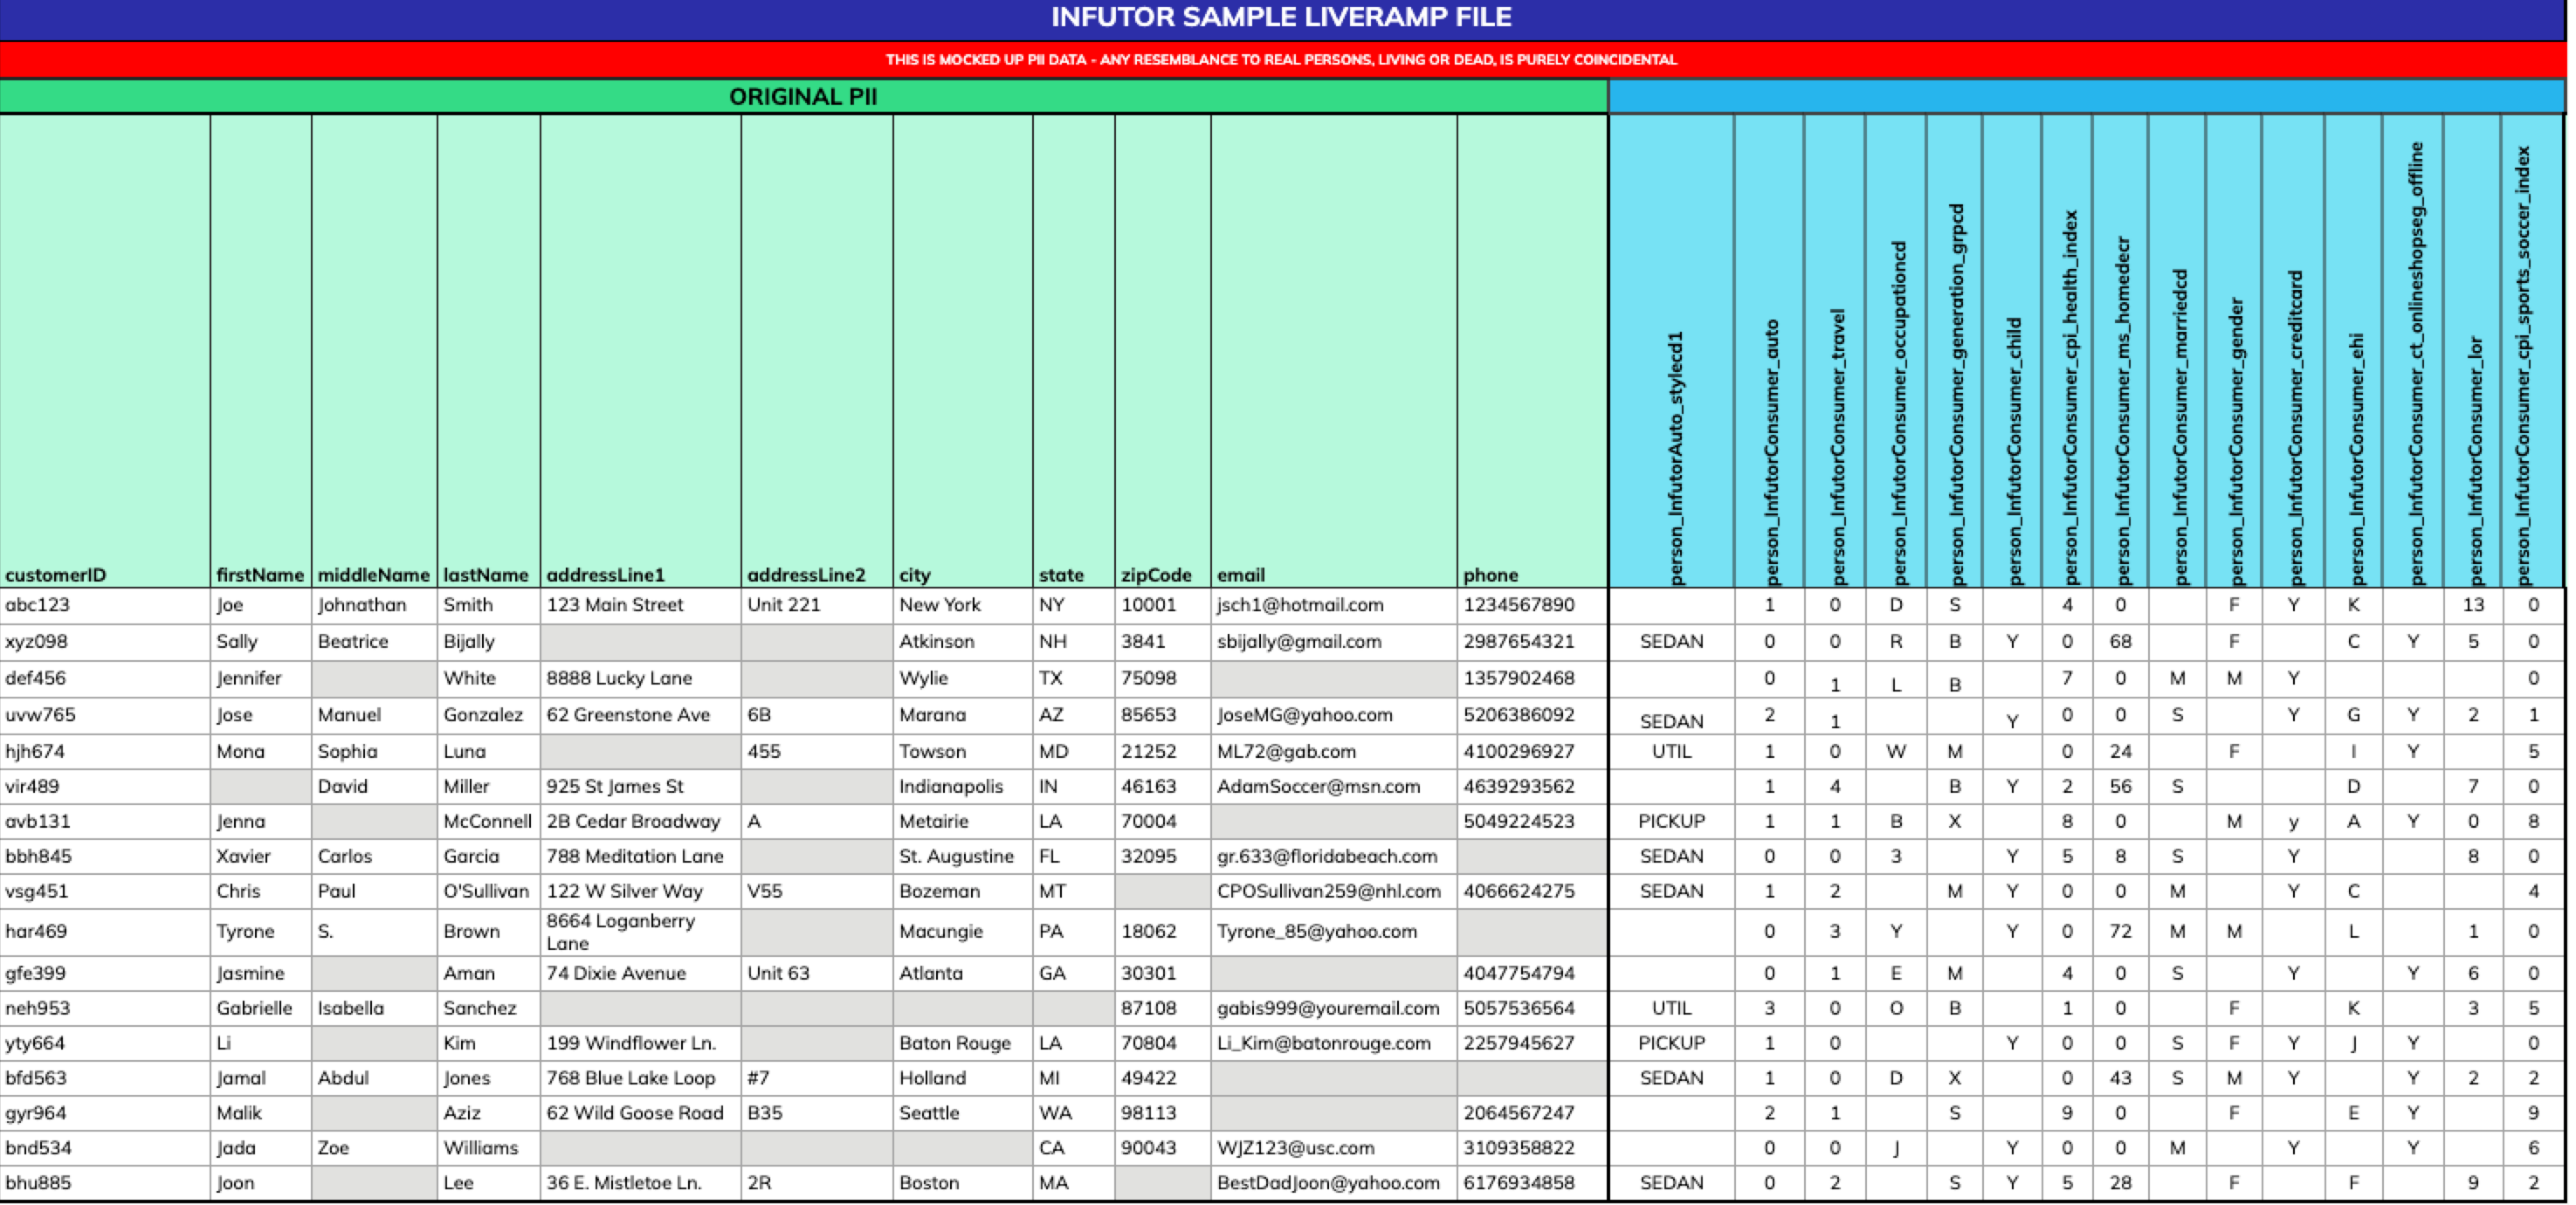2576x1205 pixels.
Task: Select customer ID cell har469
Action: [x=105, y=931]
